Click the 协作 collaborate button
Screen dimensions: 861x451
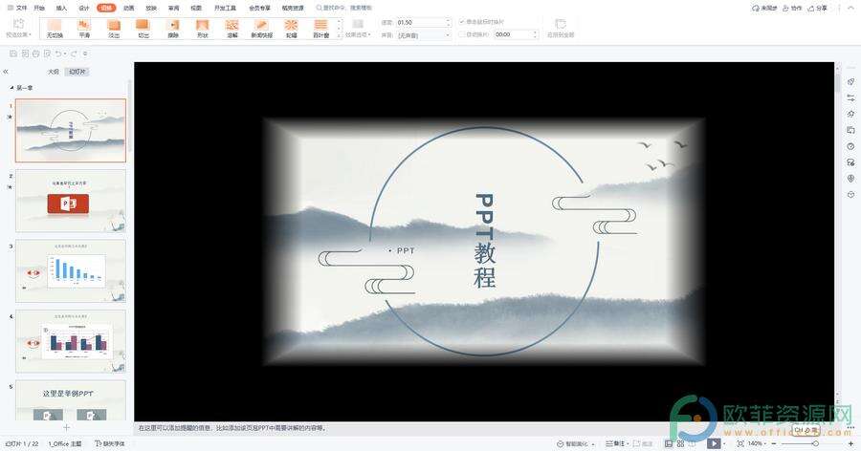tap(792, 9)
